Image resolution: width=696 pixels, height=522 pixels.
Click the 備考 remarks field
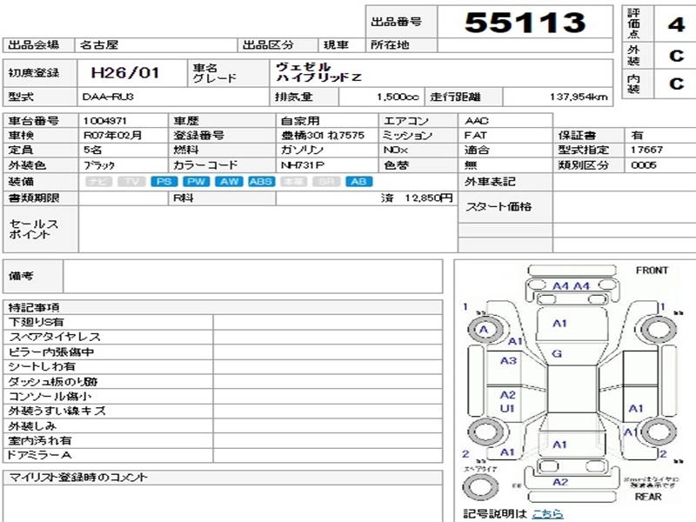tap(253, 276)
